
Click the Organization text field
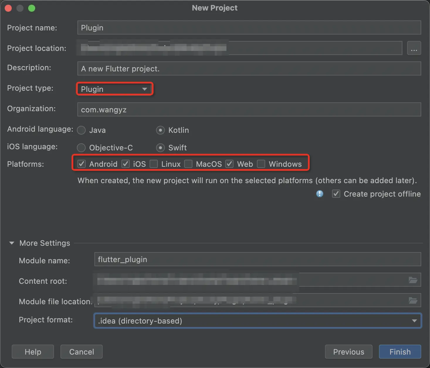point(249,110)
